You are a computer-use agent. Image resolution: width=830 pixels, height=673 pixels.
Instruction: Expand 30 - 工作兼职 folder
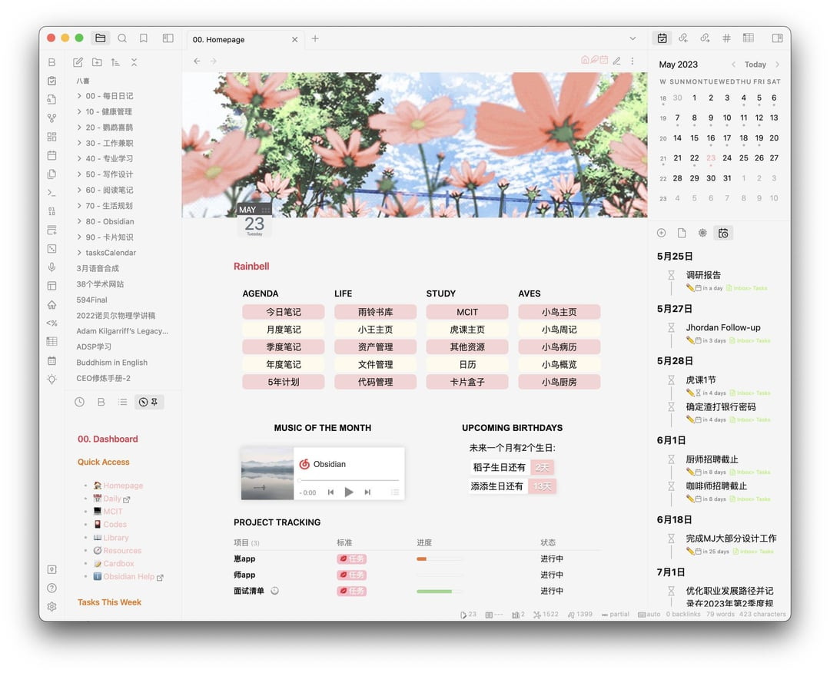[x=79, y=143]
